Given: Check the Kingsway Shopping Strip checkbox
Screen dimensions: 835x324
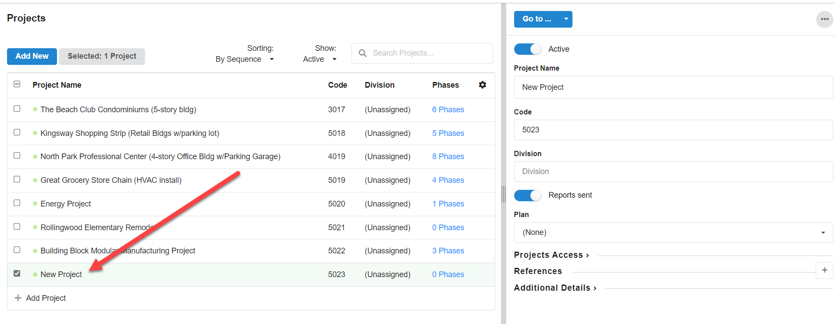Looking at the screenshot, I should pyautogui.click(x=17, y=132).
